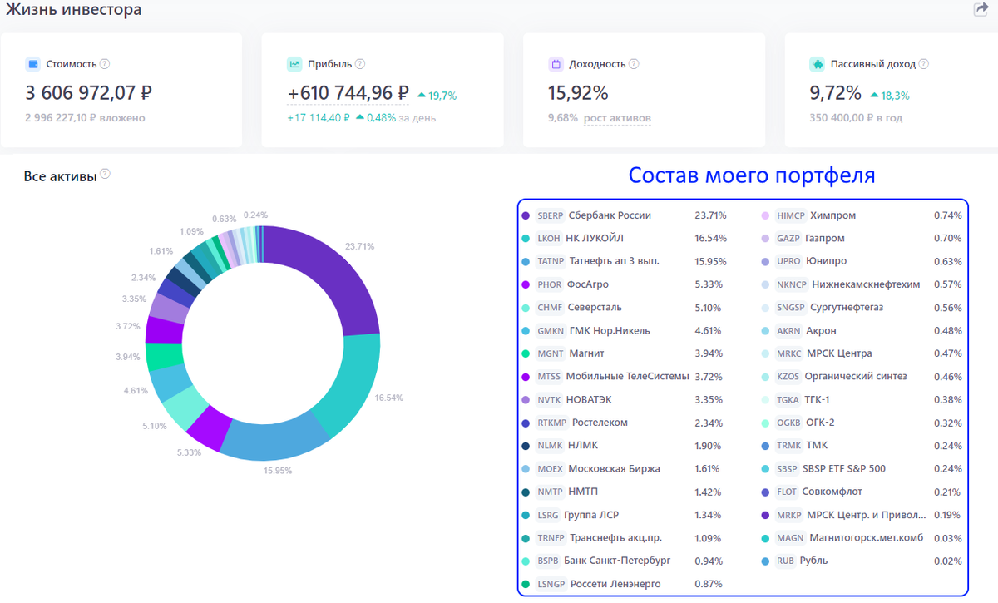Screen dimensions: 998x603
Task: Click the CHMF ticker badge
Action: pos(550,308)
